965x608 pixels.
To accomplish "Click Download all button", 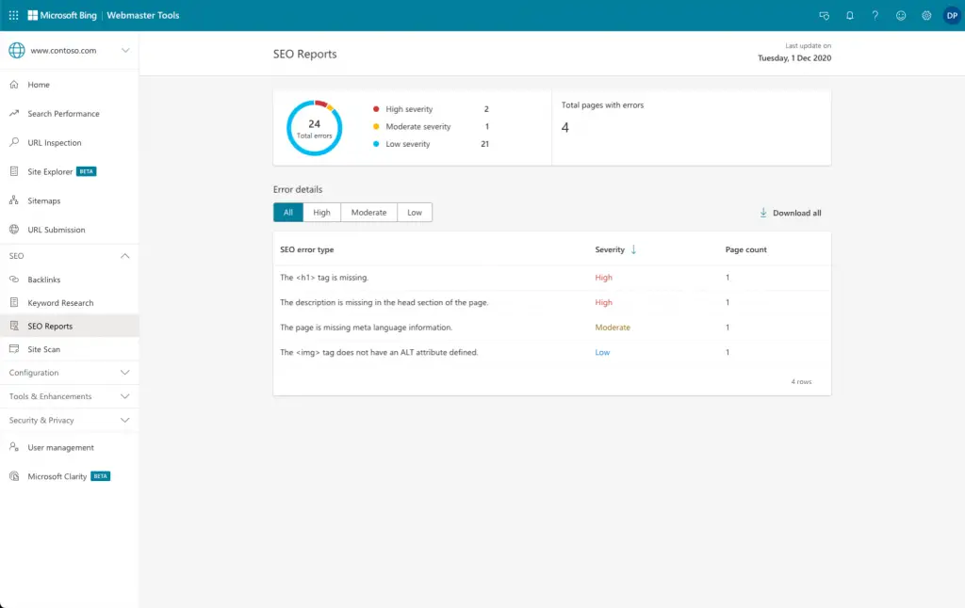I will coord(791,213).
